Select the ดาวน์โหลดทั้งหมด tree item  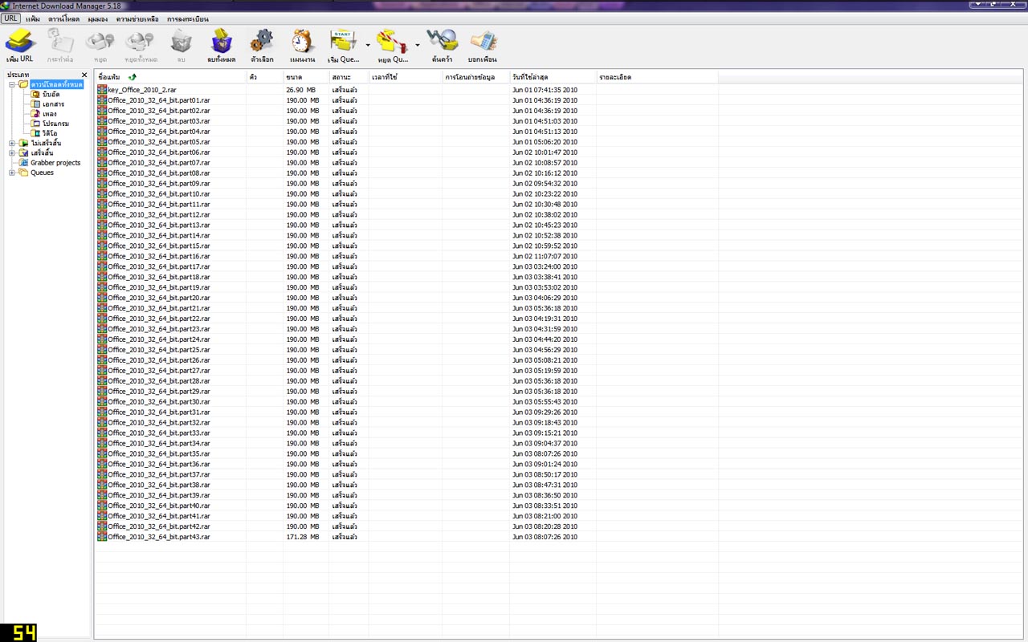[56, 84]
